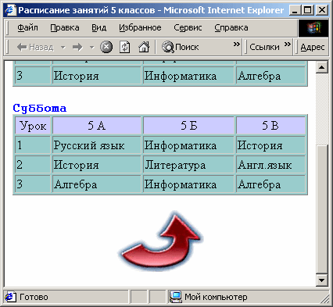Click the vertical scrollbar down arrow
The width and height of the screenshot is (333, 307).
[322, 280]
